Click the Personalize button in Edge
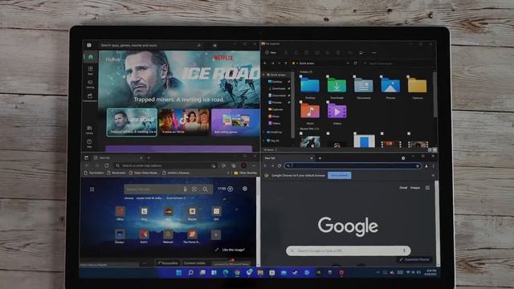514x289 pixels. (168, 263)
